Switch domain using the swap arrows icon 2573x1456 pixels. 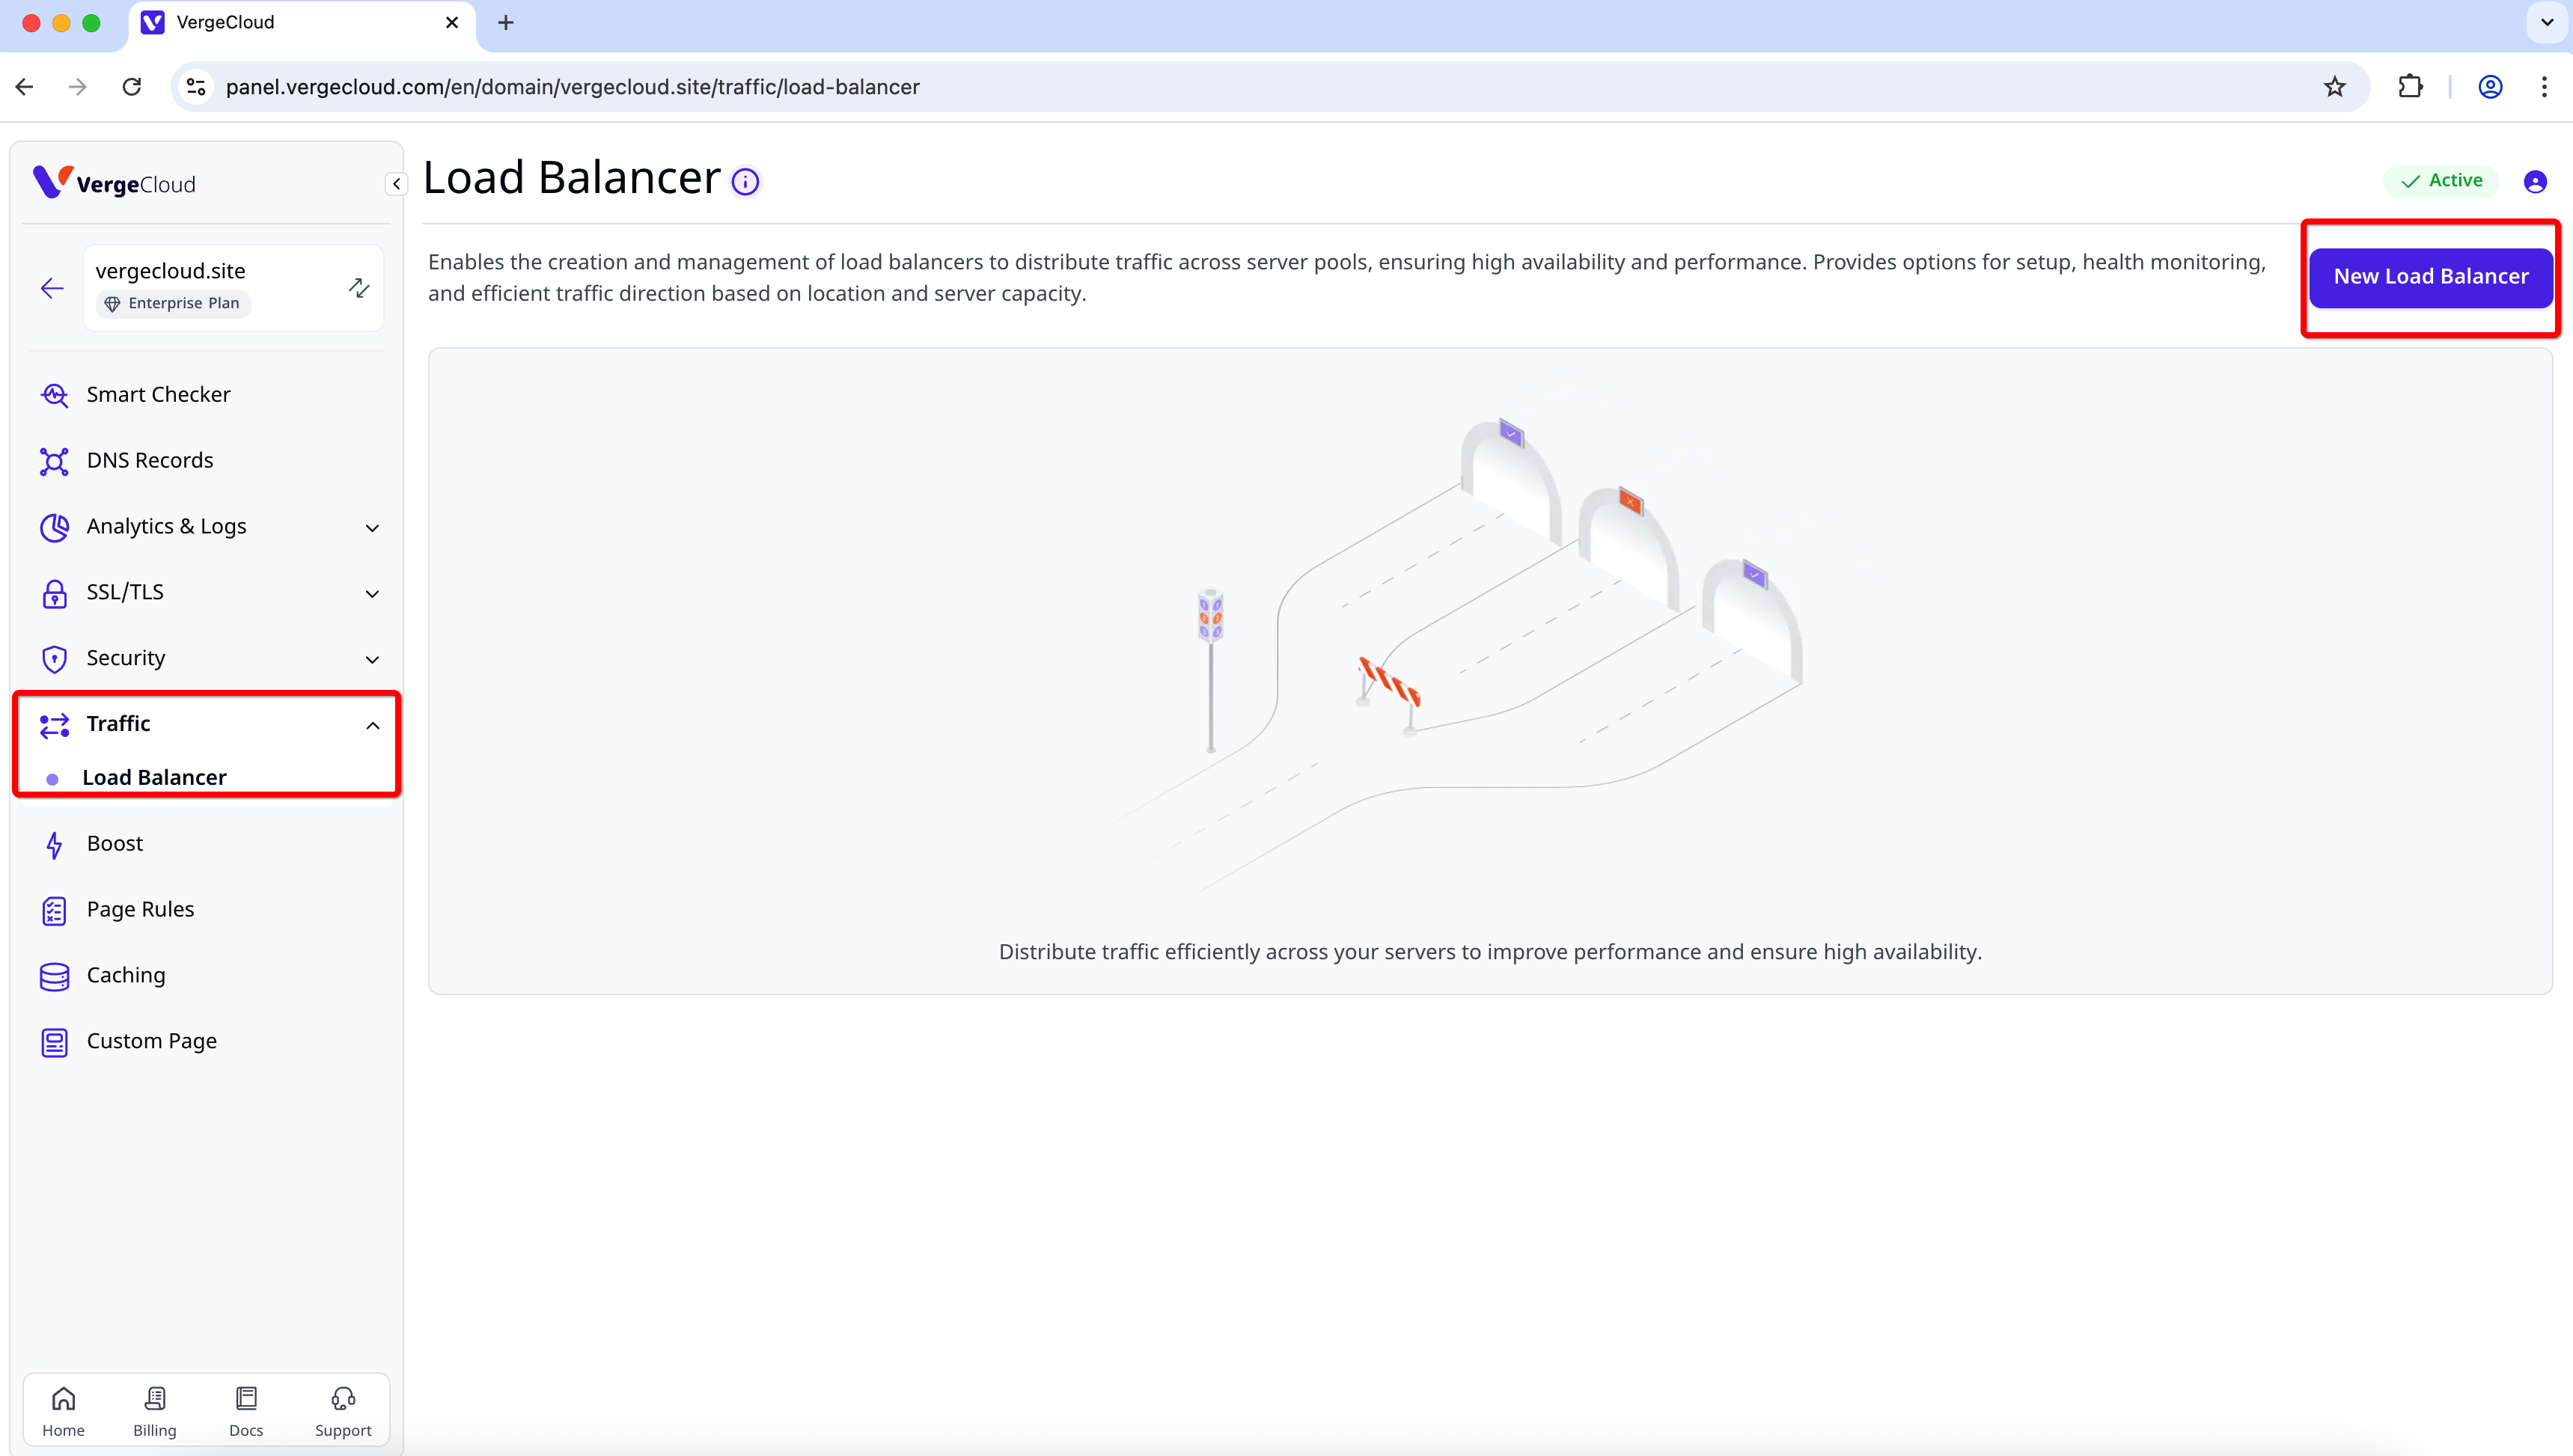359,288
